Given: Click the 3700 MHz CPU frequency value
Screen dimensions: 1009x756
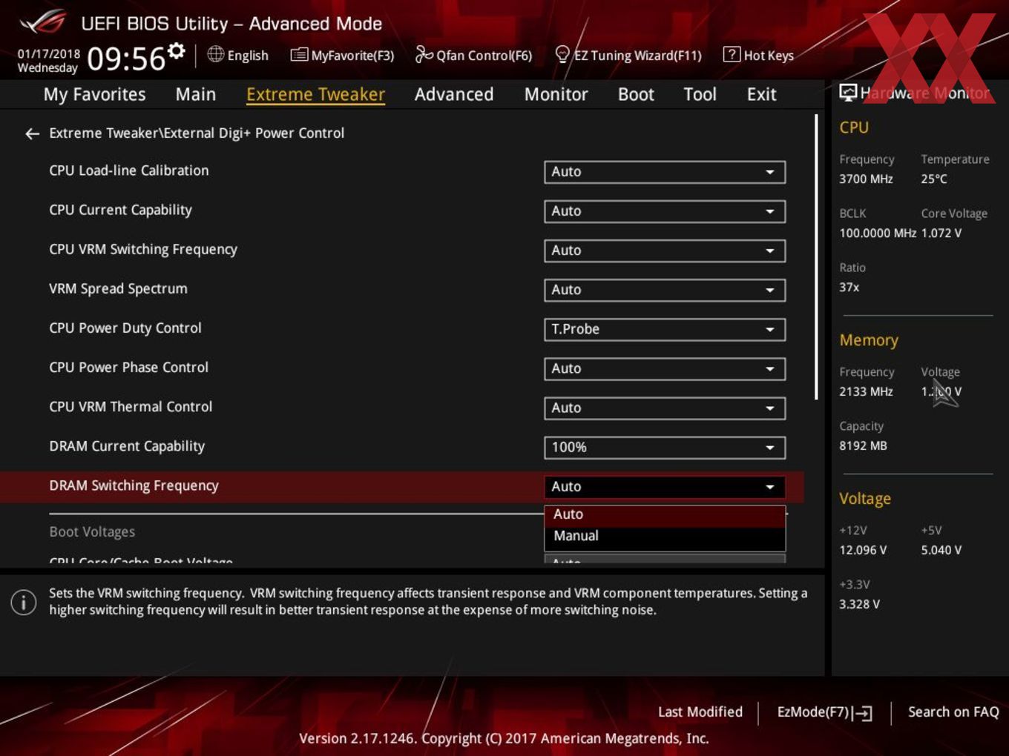Looking at the screenshot, I should point(866,179).
